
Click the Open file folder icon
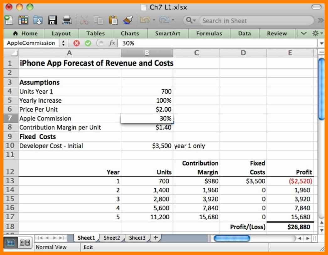coord(38,20)
